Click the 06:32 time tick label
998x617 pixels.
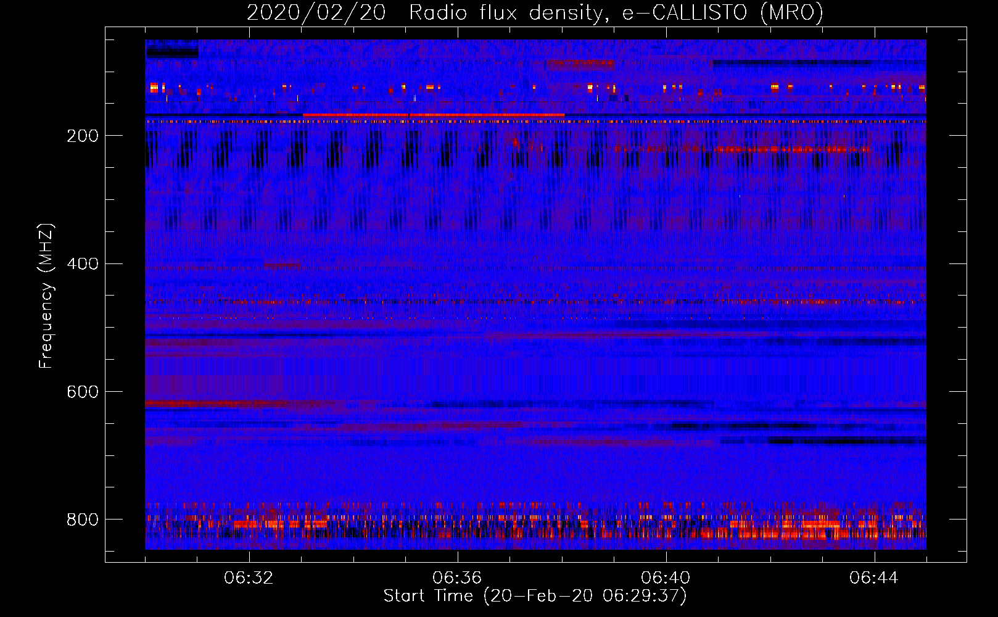pyautogui.click(x=249, y=578)
